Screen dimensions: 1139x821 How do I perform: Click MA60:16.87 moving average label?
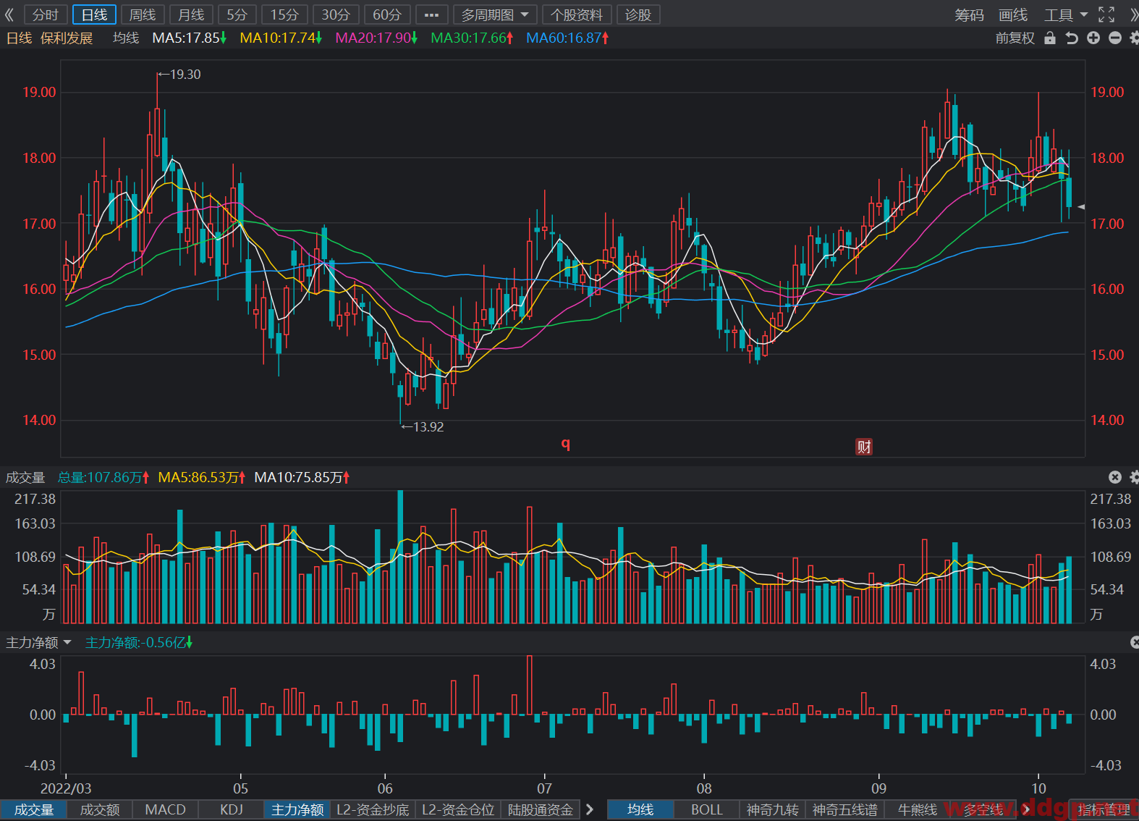(x=567, y=38)
